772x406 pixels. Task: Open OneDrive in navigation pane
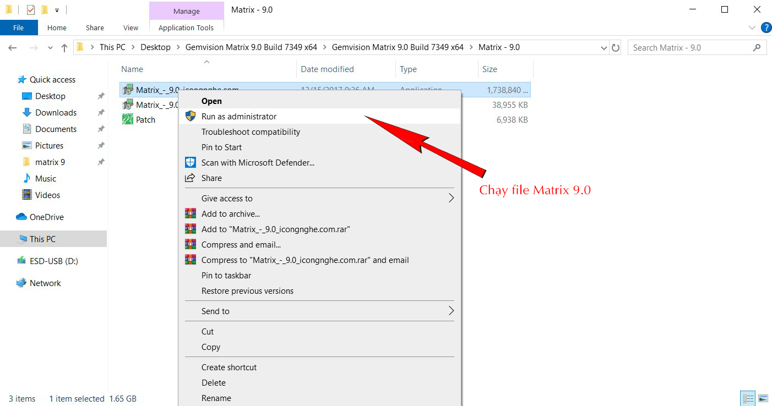click(x=46, y=217)
